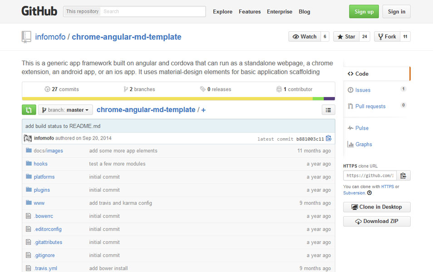This screenshot has height=272, width=433.
Task: Open the latest commit b881003c11 hash link
Action: coord(310,139)
